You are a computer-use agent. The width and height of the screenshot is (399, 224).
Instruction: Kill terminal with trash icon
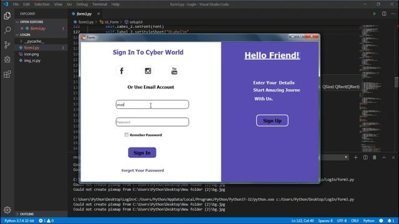point(375,157)
